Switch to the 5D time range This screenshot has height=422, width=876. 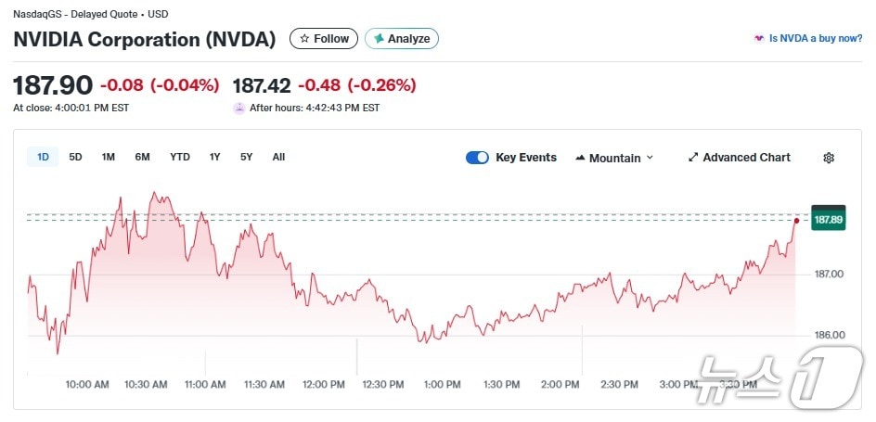(75, 157)
